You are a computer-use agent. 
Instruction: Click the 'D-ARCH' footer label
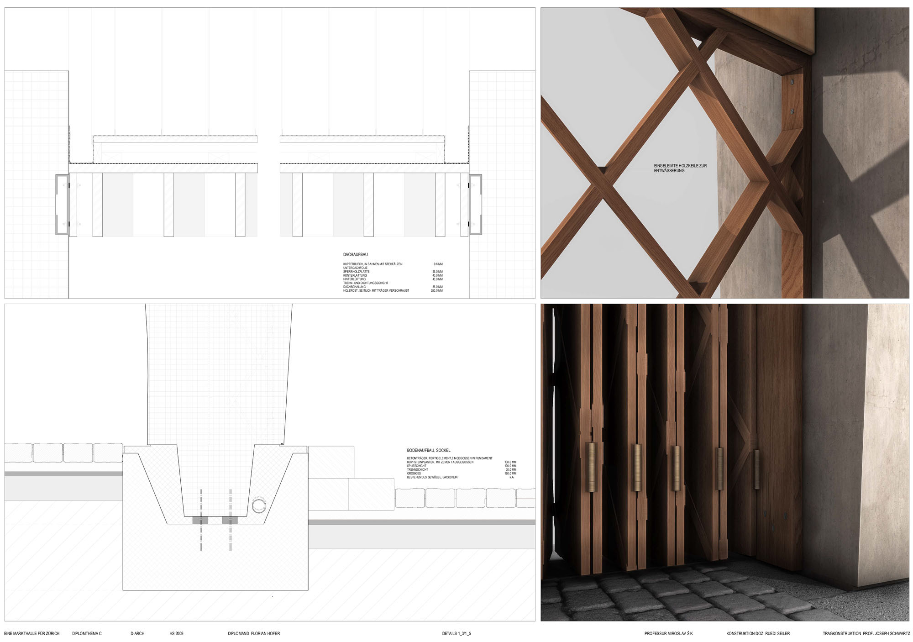click(137, 633)
